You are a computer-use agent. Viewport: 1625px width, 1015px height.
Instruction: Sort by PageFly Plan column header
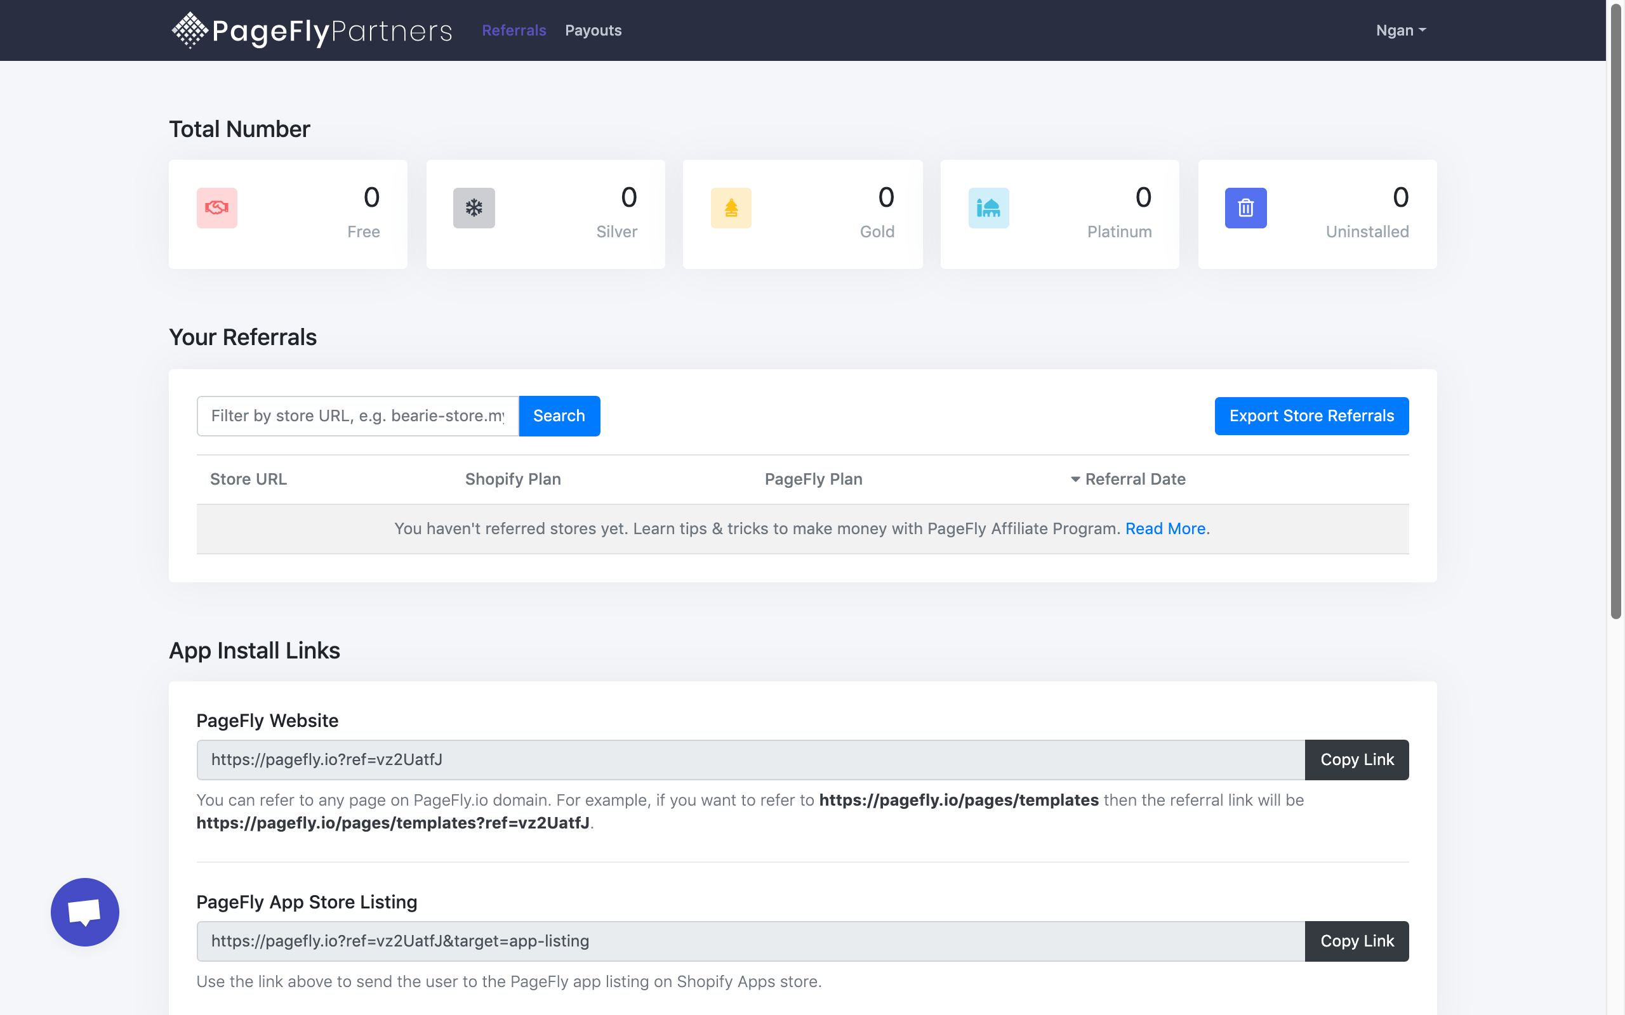813,480
